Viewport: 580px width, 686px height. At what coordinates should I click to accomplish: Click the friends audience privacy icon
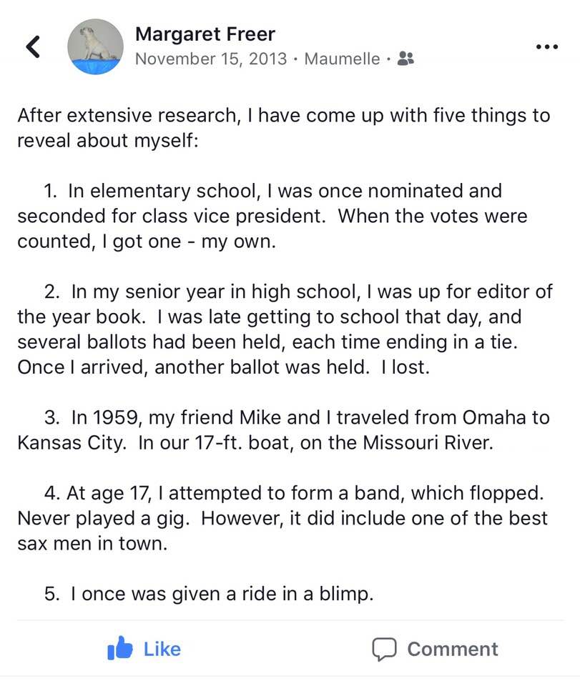[x=405, y=58]
